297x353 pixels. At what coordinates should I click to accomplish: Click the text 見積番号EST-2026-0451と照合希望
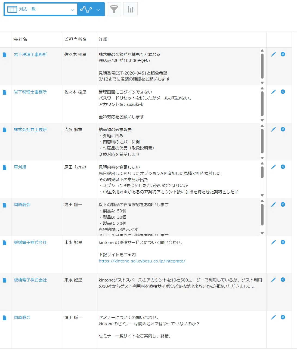click(133, 73)
